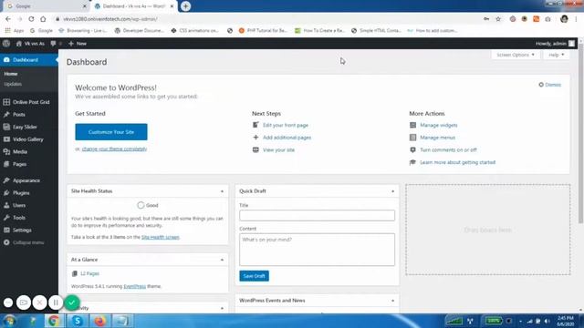Open a new browser tab
This screenshot has width=584, height=328.
pyautogui.click(x=185, y=6)
